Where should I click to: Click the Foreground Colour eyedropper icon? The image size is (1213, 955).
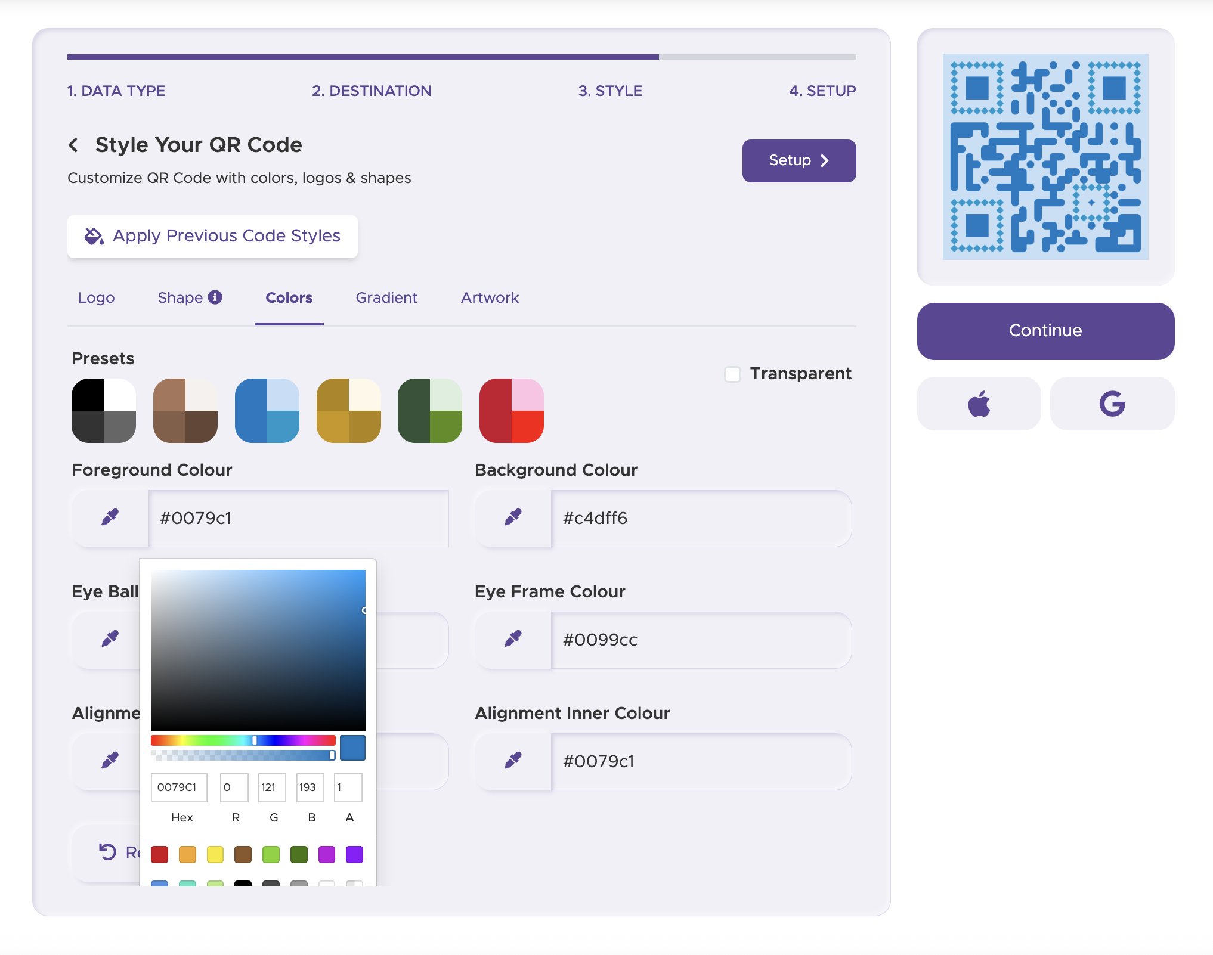point(110,517)
